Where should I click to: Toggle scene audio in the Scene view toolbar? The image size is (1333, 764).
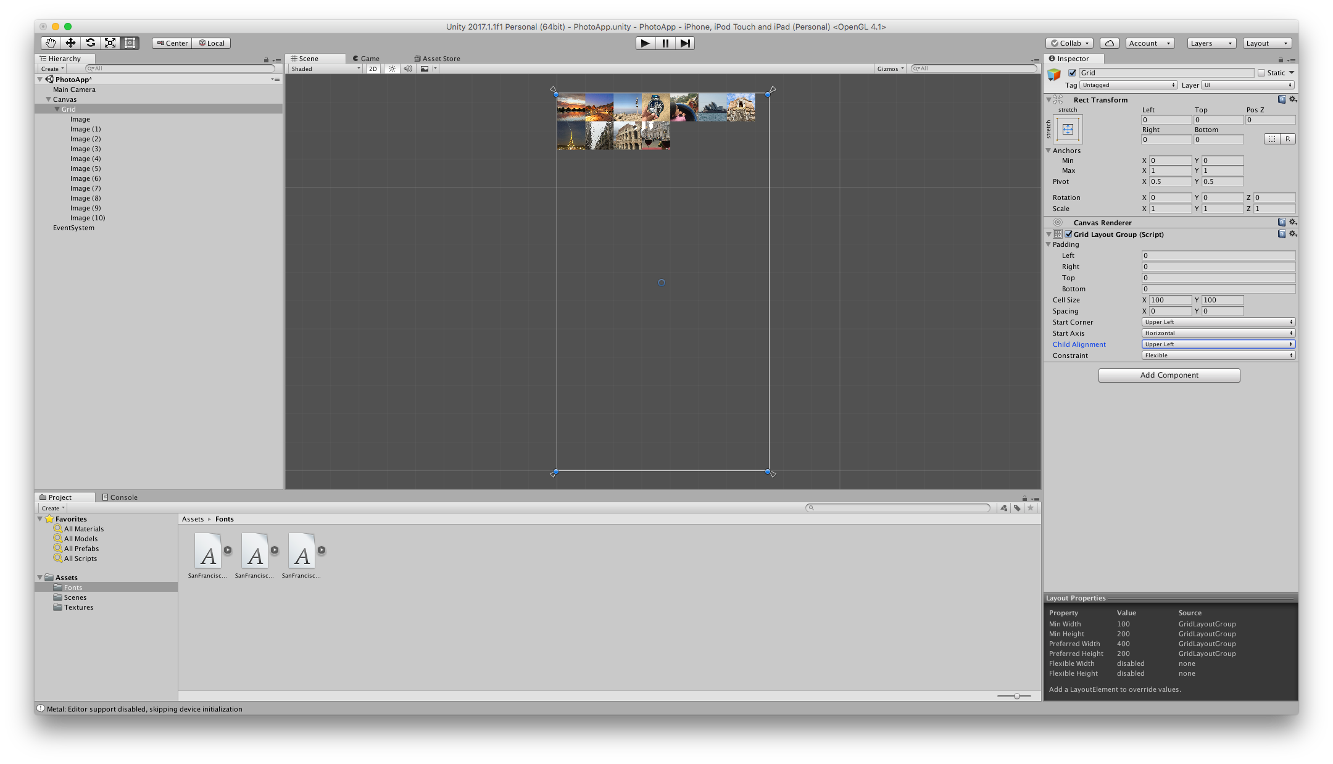407,69
